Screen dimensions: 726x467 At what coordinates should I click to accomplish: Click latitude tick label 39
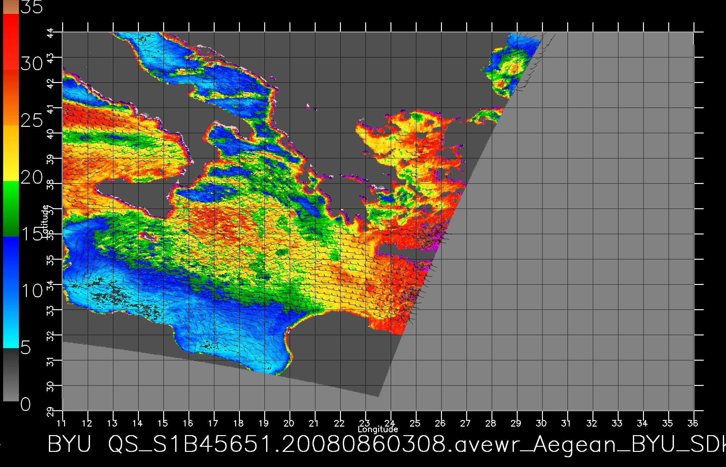(x=51, y=159)
